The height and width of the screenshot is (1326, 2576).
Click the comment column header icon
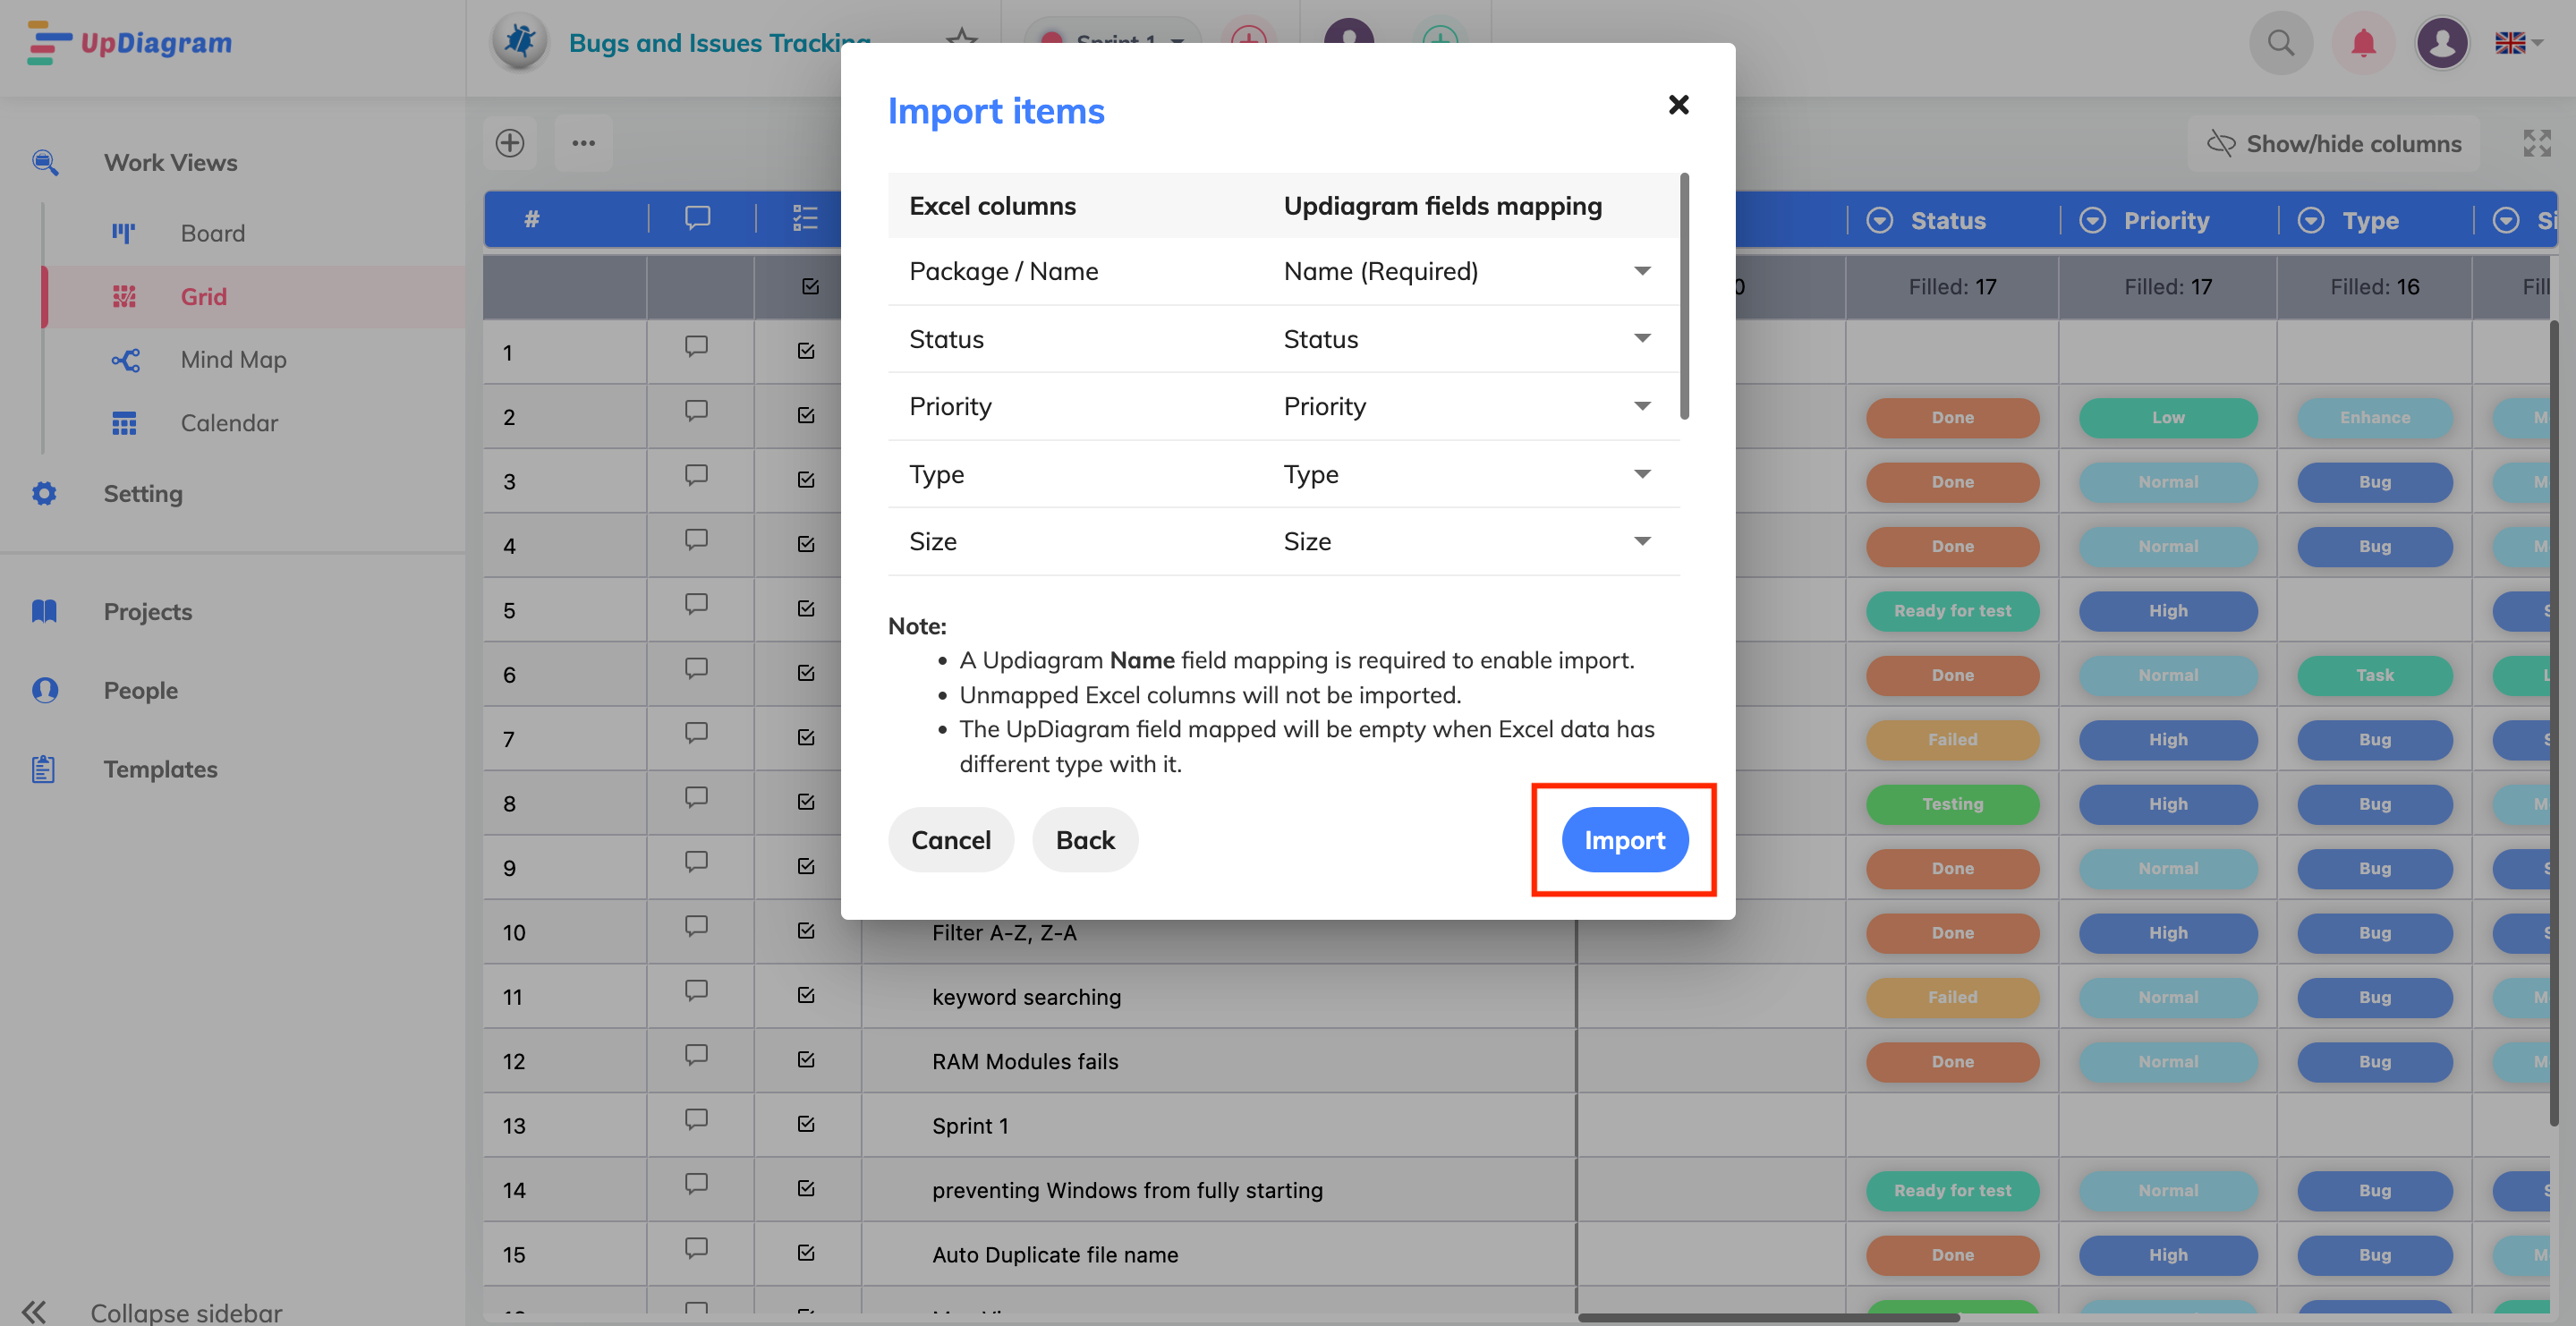pyautogui.click(x=698, y=218)
